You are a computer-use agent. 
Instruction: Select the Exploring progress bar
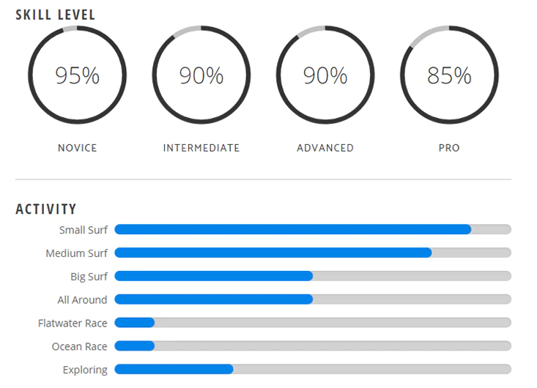(313, 369)
